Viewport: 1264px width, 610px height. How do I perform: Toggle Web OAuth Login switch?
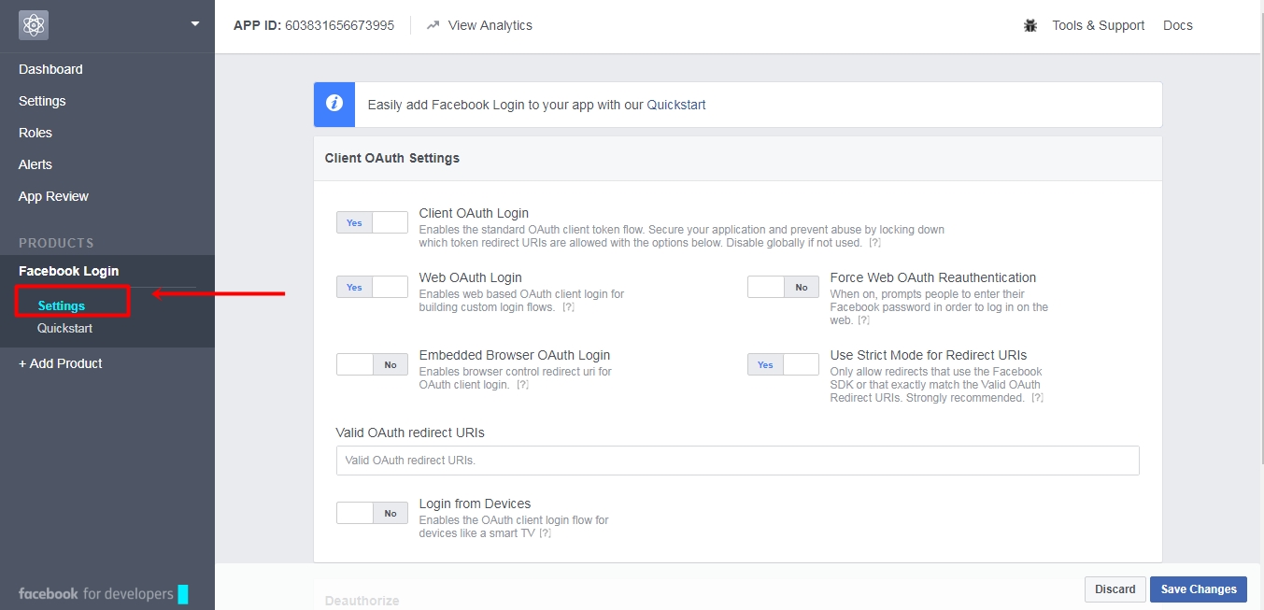[x=372, y=287]
